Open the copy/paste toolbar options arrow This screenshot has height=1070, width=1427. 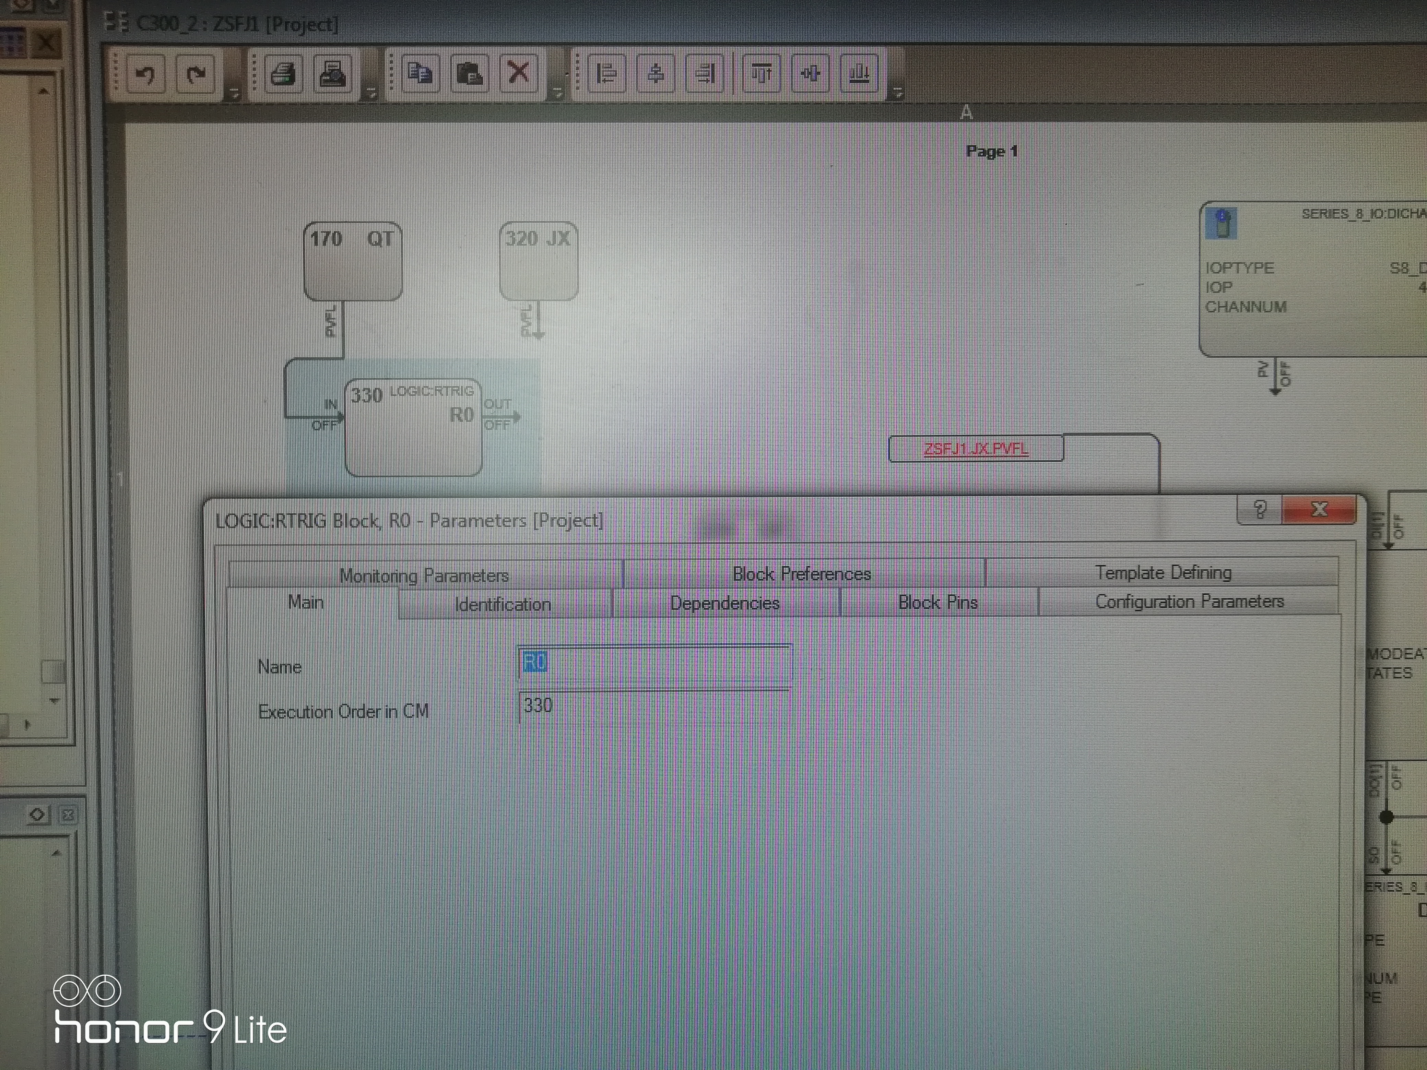[559, 94]
